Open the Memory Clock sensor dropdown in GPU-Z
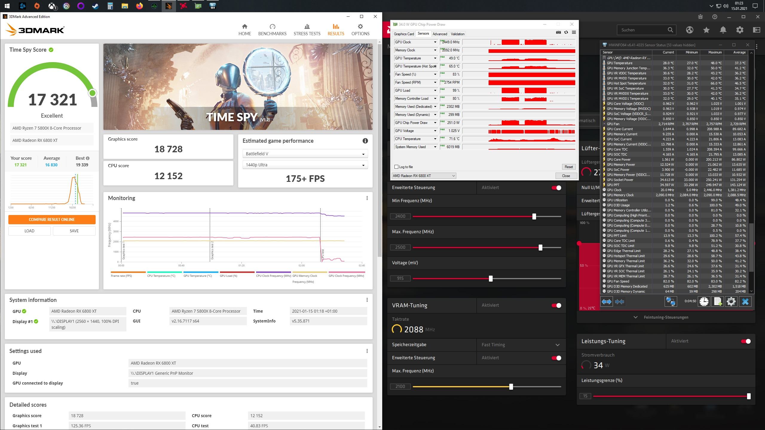Viewport: 765px width, 430px height. [x=435, y=50]
